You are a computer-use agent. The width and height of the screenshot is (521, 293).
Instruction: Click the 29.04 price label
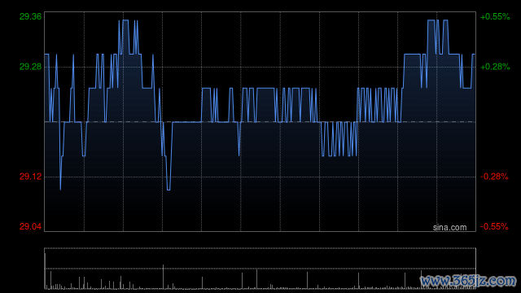tap(31, 226)
